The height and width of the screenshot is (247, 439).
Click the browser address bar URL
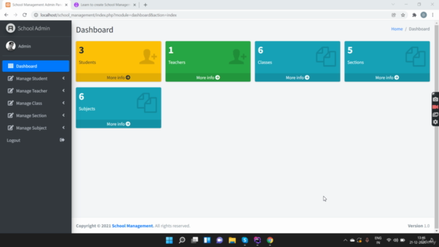click(108, 15)
